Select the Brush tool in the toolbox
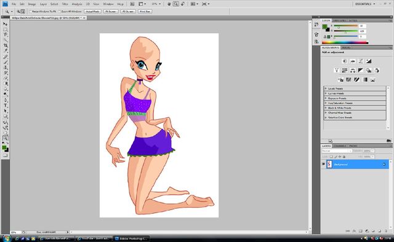Image resolution: width=394 pixels, height=242 pixels. [6, 62]
